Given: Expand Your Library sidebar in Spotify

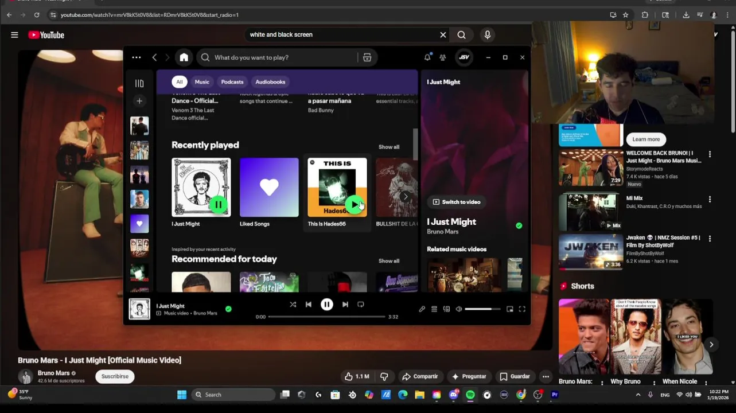Looking at the screenshot, I should tap(139, 84).
